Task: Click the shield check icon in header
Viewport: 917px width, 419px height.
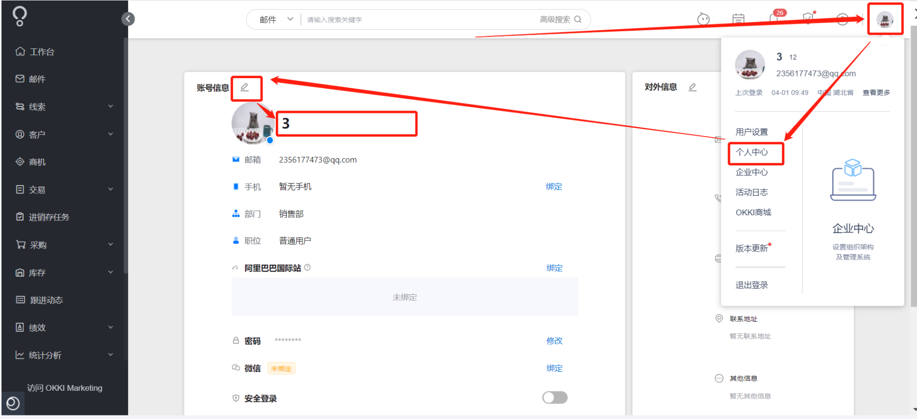Action: click(x=808, y=18)
